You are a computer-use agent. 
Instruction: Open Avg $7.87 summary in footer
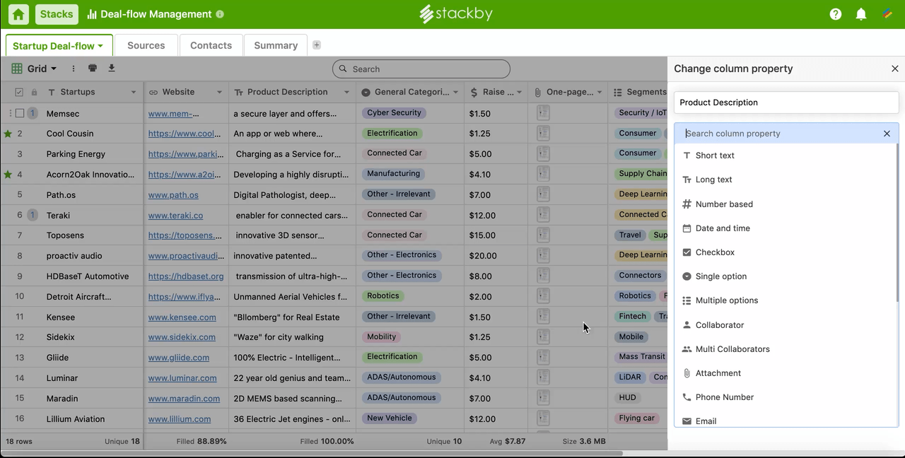point(508,441)
